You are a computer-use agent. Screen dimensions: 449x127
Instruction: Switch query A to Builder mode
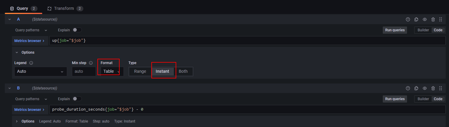(x=423, y=30)
